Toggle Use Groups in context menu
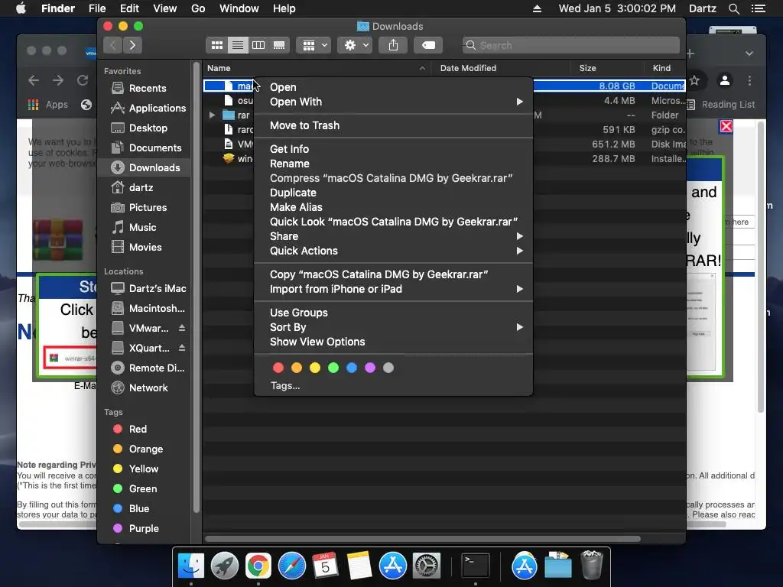The height and width of the screenshot is (587, 783). (x=394, y=313)
